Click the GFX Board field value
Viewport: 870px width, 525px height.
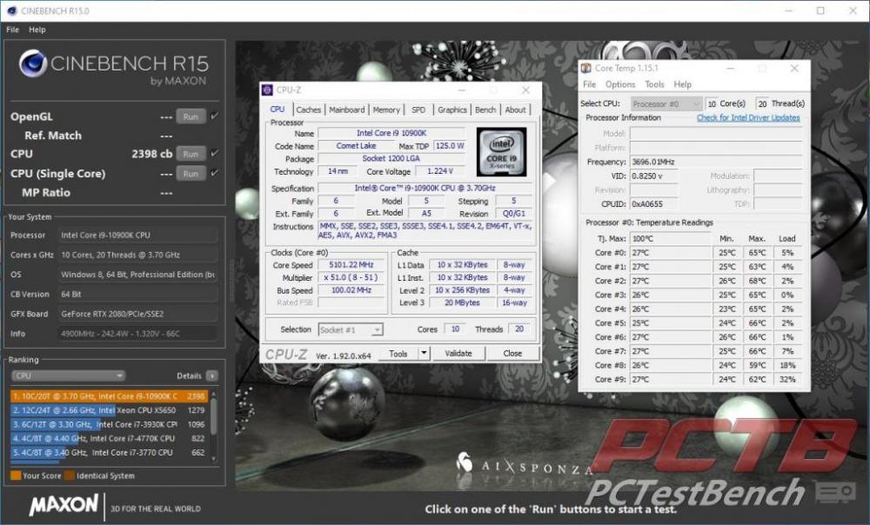coord(137,314)
